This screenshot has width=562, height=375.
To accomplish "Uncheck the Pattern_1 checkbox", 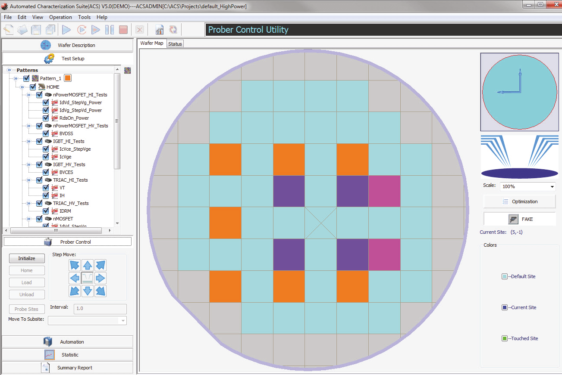I will pyautogui.click(x=26, y=78).
